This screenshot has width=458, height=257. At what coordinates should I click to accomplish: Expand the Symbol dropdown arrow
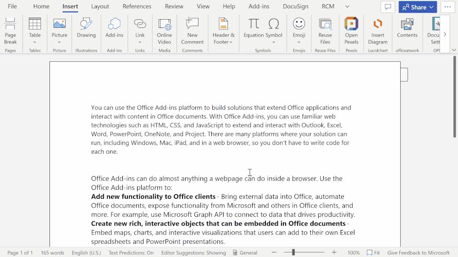coord(274,42)
